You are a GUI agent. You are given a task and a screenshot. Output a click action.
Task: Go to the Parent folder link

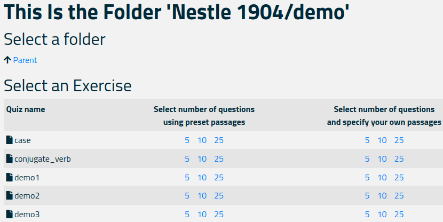[x=25, y=60]
